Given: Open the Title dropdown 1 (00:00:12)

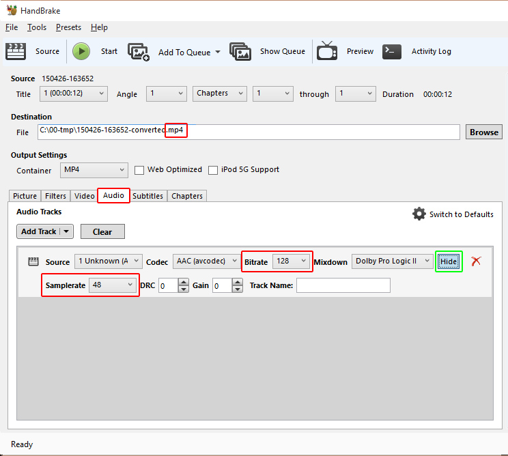Looking at the screenshot, I should tap(74, 94).
